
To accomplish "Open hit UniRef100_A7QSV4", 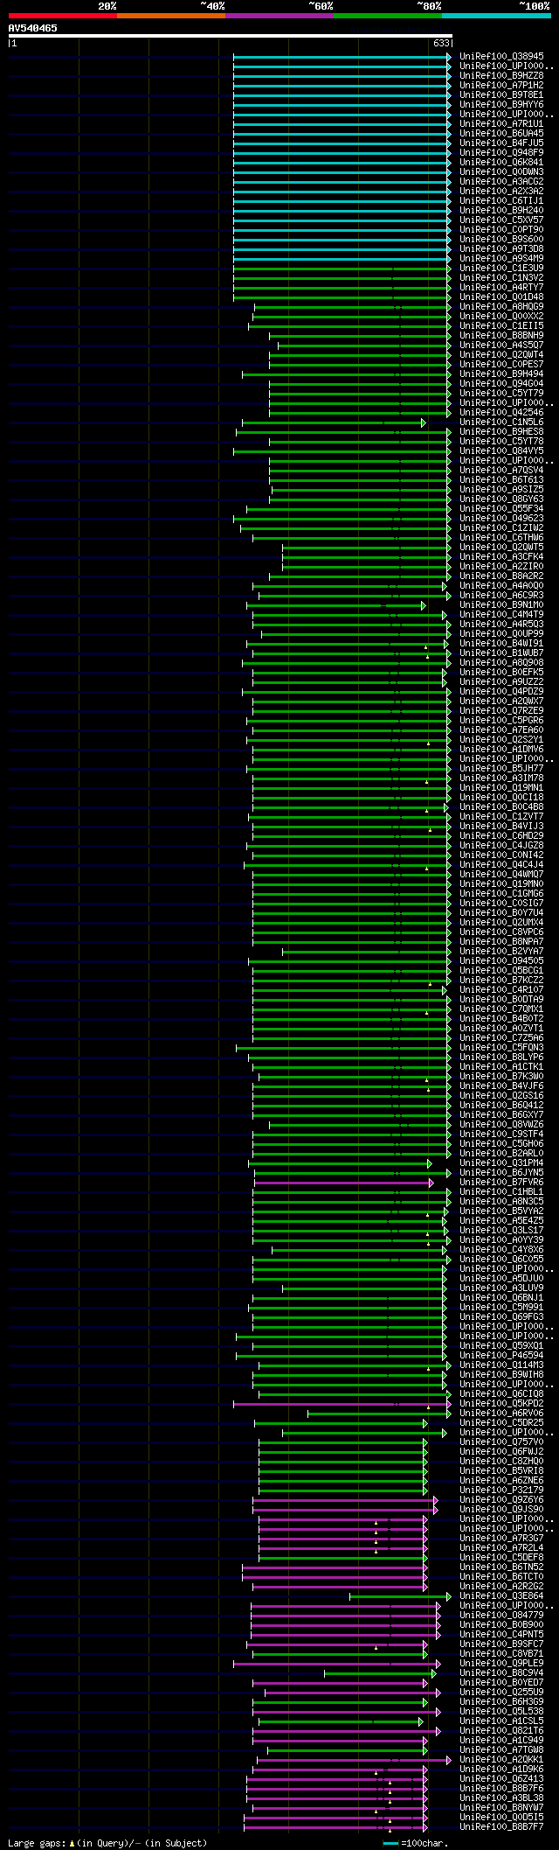I will [501, 471].
